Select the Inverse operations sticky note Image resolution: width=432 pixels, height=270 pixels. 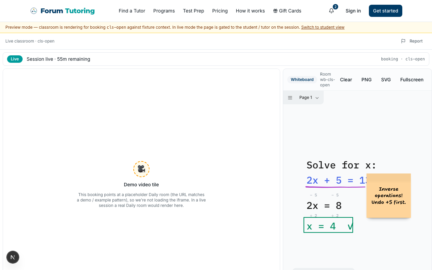click(x=388, y=196)
